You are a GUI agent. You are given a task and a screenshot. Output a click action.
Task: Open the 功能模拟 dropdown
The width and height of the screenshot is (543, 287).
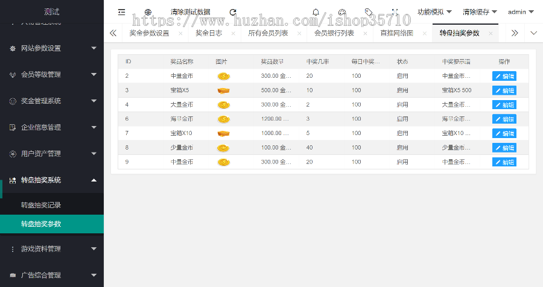coord(434,12)
